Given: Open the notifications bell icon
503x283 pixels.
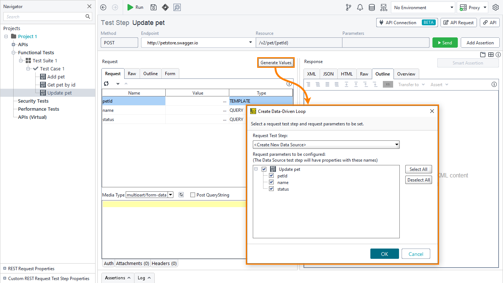Looking at the screenshot, I should point(360,7).
